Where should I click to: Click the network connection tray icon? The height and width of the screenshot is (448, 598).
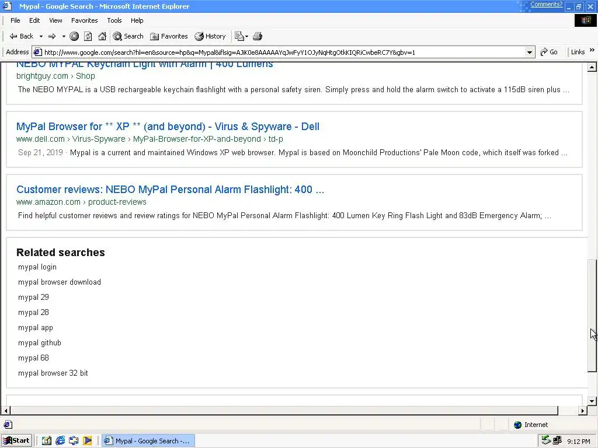pos(557,440)
